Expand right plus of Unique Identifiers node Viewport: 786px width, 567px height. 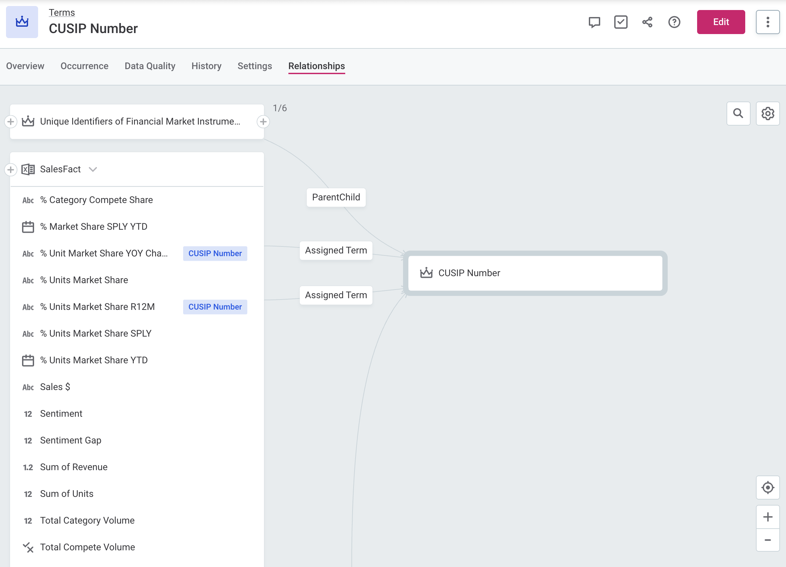(x=263, y=122)
